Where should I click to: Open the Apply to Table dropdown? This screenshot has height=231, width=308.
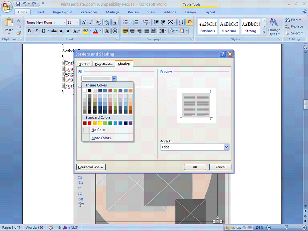click(x=226, y=147)
